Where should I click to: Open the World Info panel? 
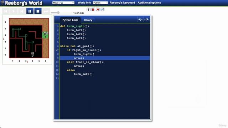tap(84, 2)
